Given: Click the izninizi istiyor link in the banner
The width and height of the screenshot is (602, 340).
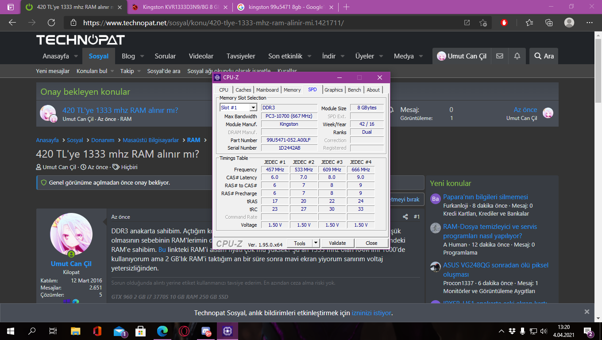Looking at the screenshot, I should click(371, 313).
